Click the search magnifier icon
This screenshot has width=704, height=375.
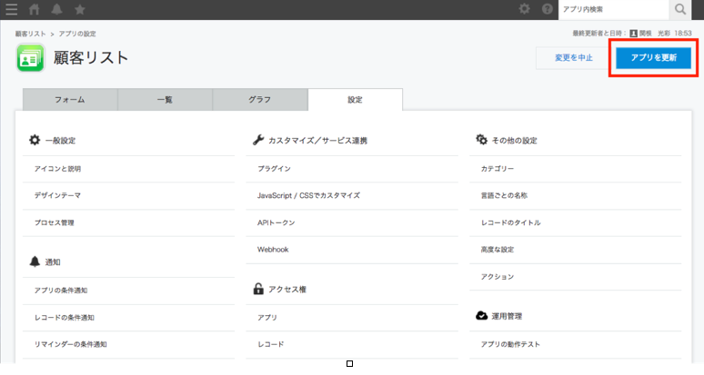pos(680,9)
